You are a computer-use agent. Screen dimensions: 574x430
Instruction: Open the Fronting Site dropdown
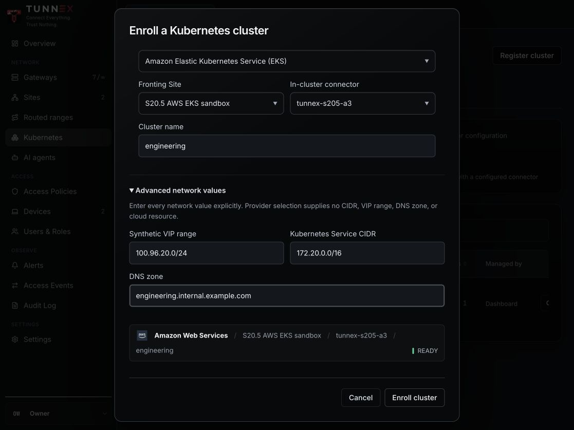point(211,103)
